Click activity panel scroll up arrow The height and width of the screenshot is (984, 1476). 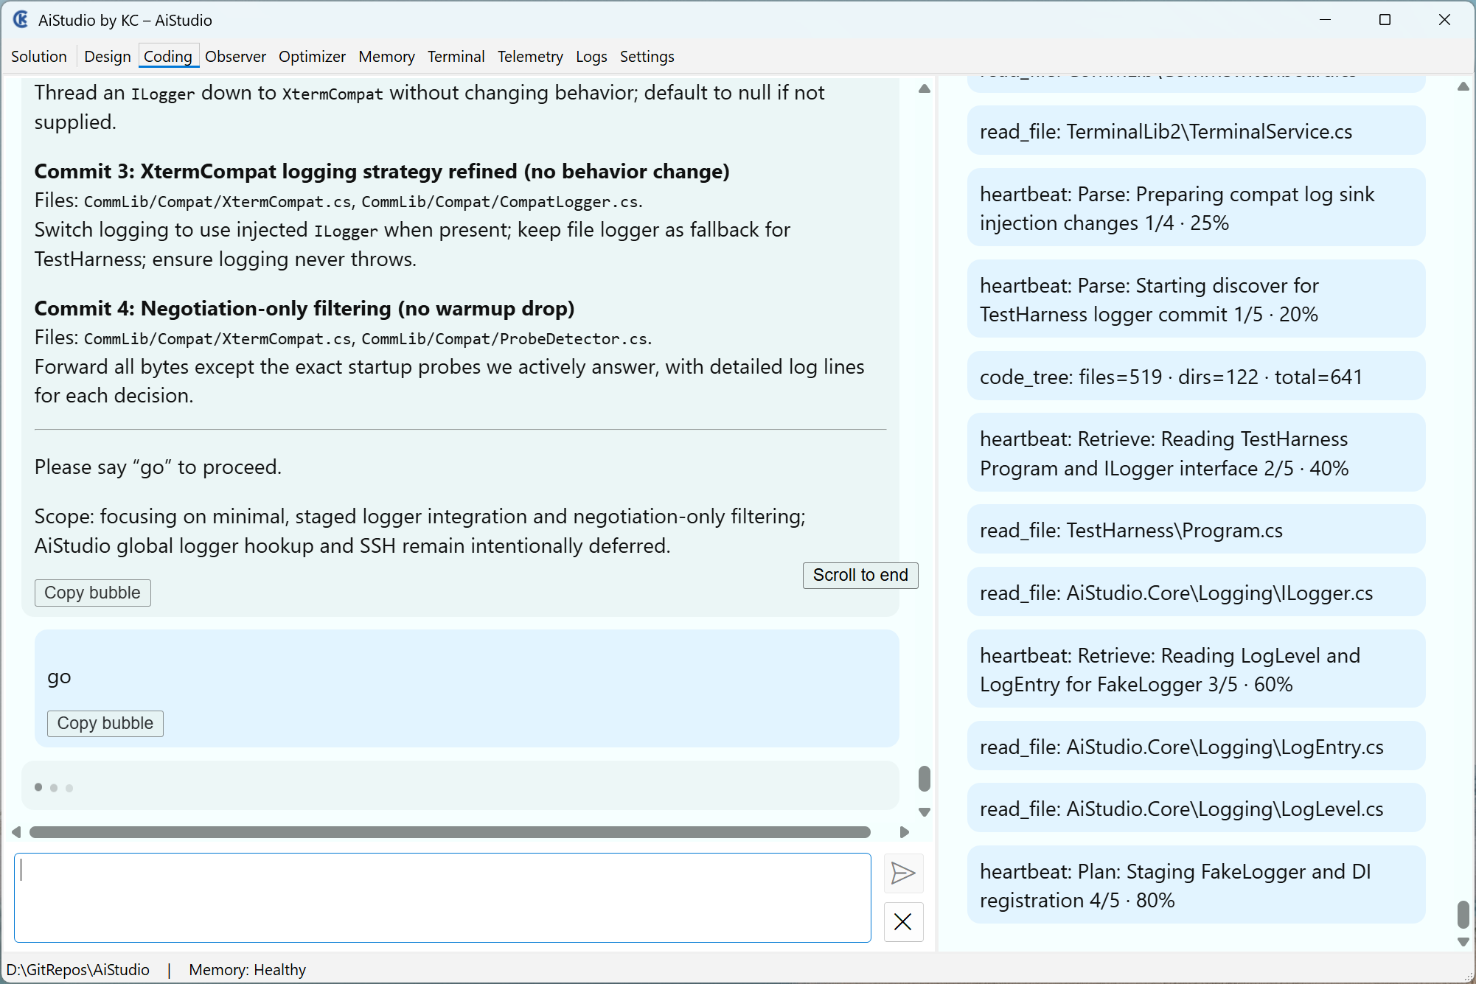(x=1463, y=87)
